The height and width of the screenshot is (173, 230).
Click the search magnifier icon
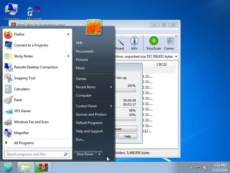click(66, 154)
